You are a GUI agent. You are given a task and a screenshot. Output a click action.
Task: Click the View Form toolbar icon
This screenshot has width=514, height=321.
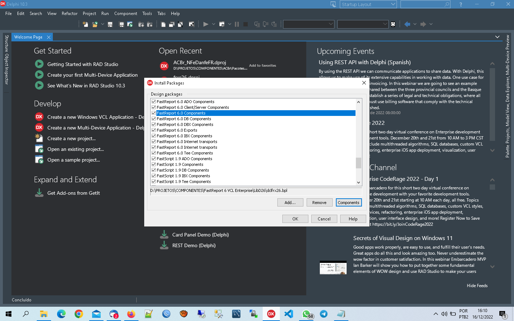pos(172,24)
